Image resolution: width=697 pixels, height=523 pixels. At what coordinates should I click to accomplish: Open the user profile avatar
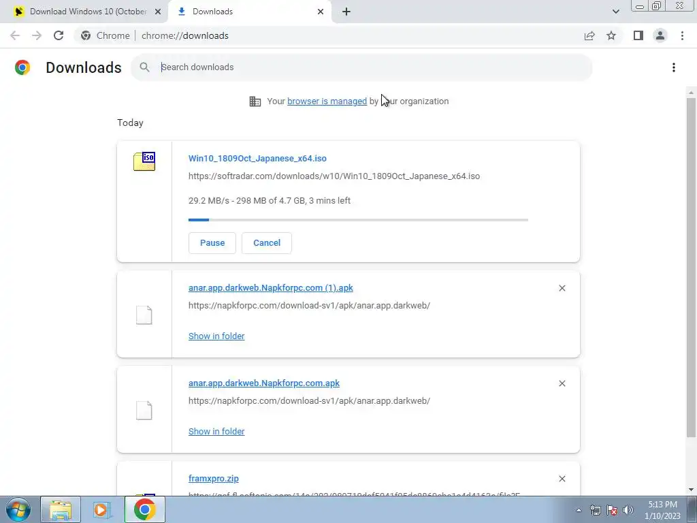pyautogui.click(x=660, y=35)
